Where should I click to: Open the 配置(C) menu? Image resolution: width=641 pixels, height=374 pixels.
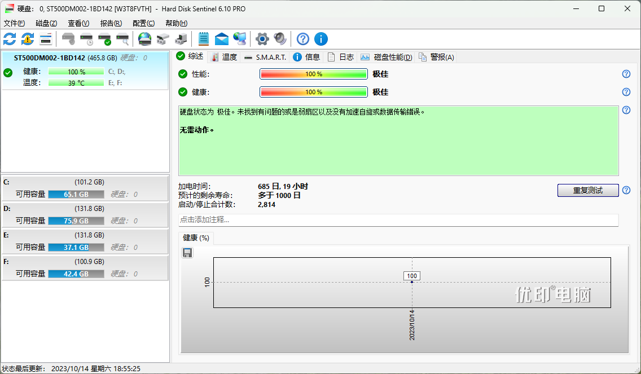coord(143,23)
